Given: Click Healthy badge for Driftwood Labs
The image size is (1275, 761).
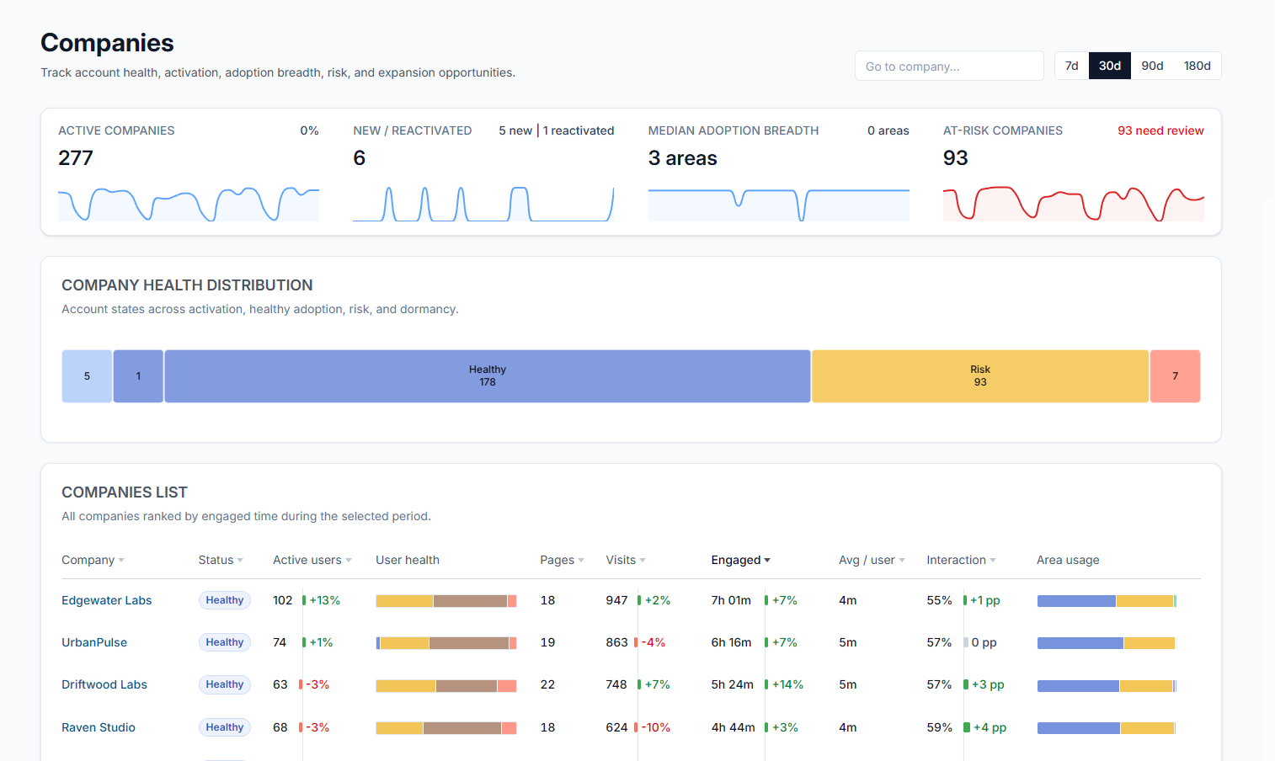Looking at the screenshot, I should coord(225,684).
